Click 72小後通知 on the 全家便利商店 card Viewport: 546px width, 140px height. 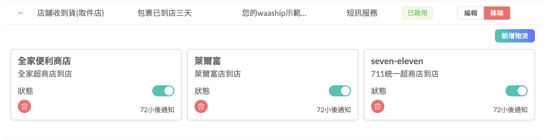(x=157, y=110)
